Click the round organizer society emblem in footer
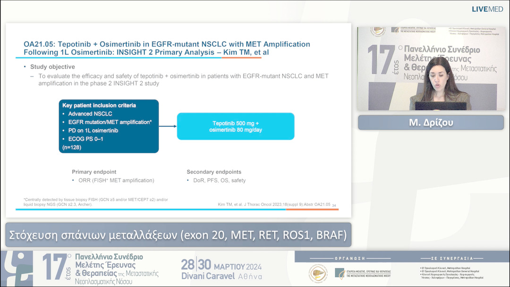 [x=318, y=273]
